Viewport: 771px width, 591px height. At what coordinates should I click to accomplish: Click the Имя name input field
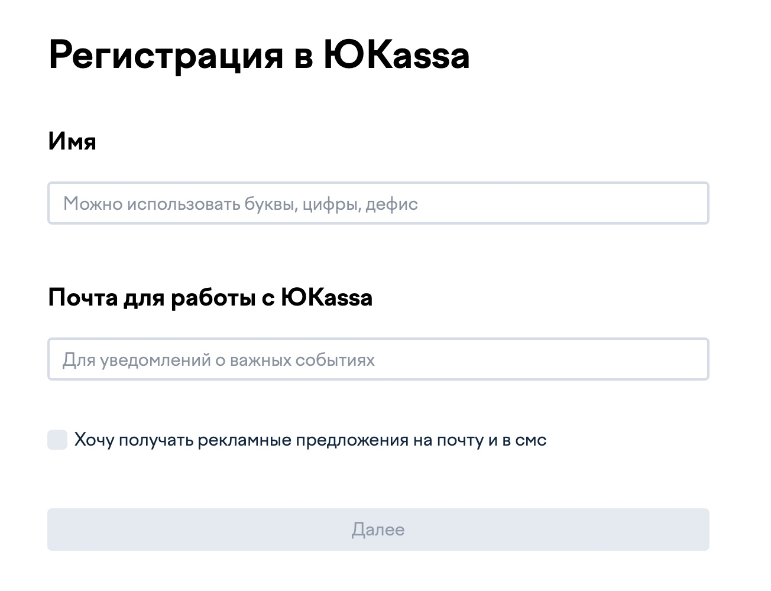pos(378,203)
